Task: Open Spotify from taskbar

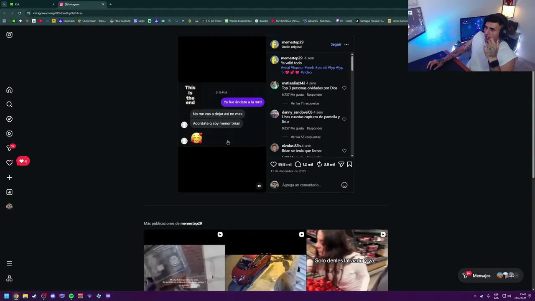Action: click(x=71, y=296)
